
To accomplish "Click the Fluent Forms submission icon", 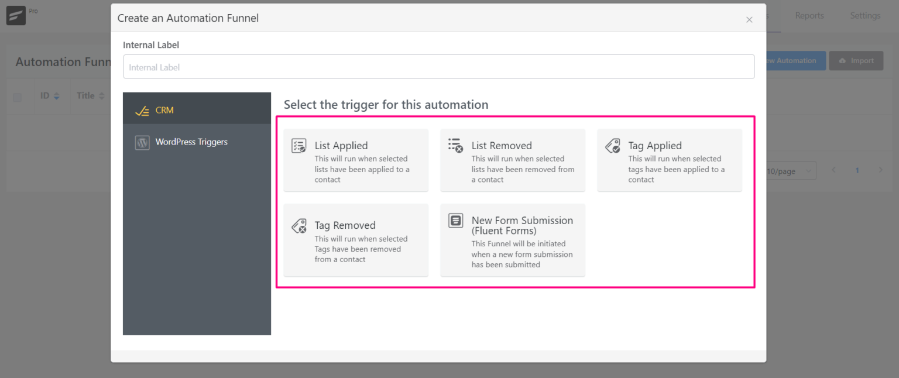I will pyautogui.click(x=455, y=221).
